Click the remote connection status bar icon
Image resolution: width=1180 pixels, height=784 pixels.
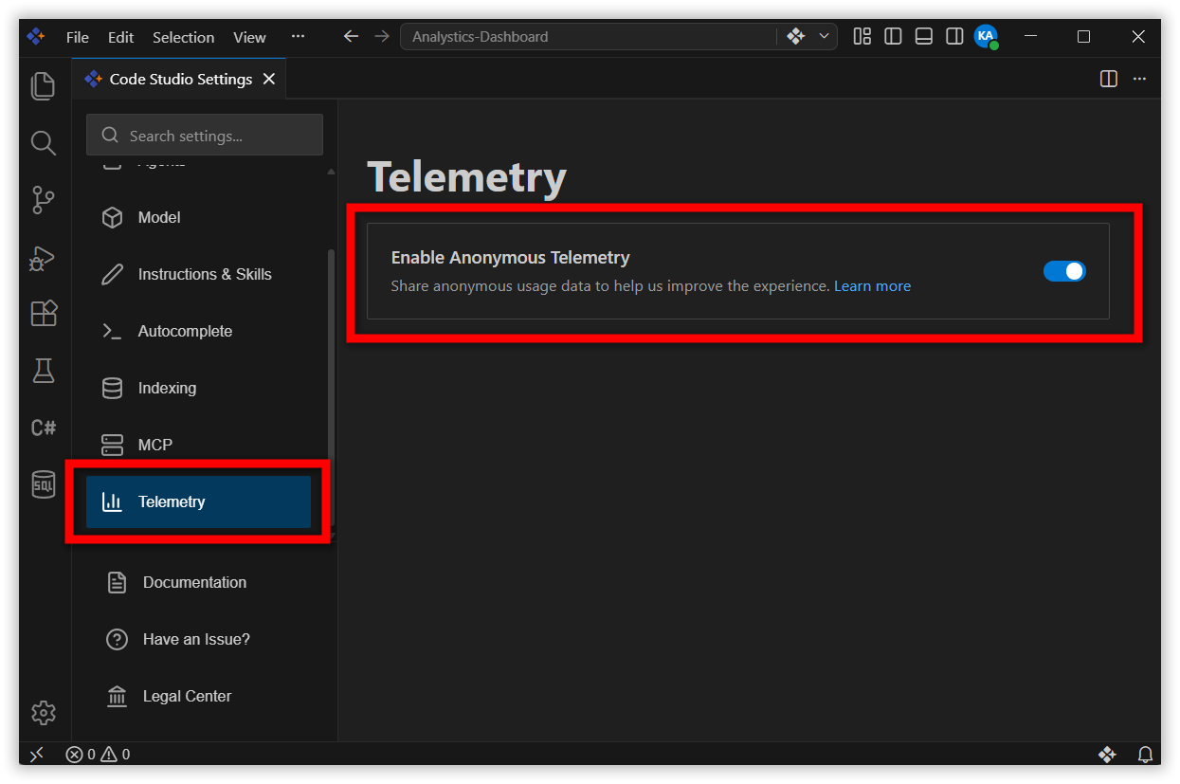coord(36,755)
